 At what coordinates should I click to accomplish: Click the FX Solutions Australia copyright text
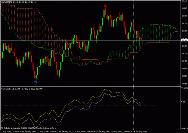pyautogui.click(x=29, y=128)
